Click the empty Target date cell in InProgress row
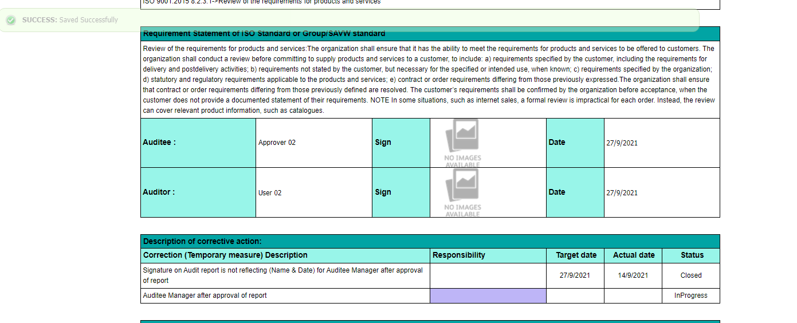Image resolution: width=797 pixels, height=323 pixels. click(x=575, y=296)
